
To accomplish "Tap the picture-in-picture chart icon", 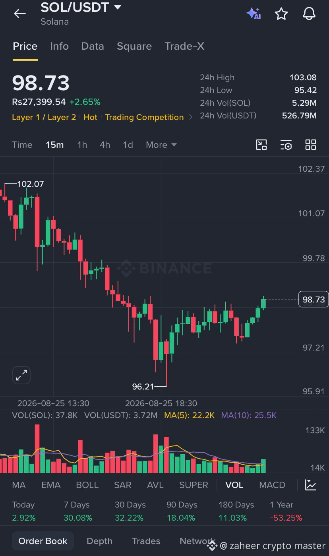I will pos(261,145).
